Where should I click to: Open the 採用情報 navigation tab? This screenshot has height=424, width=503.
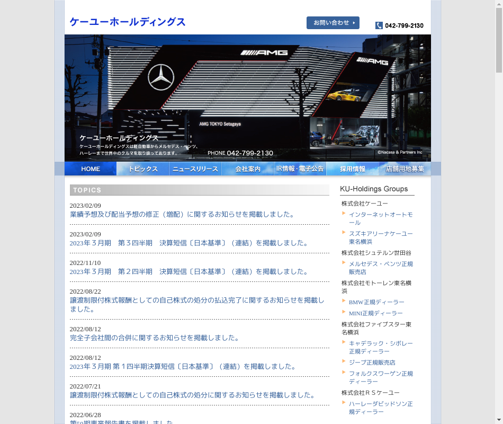coord(353,169)
